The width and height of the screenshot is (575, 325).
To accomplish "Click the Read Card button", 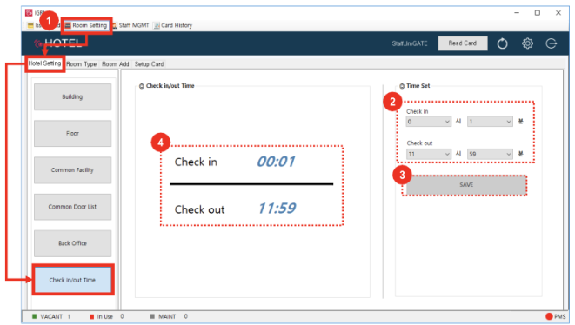I will pos(463,43).
